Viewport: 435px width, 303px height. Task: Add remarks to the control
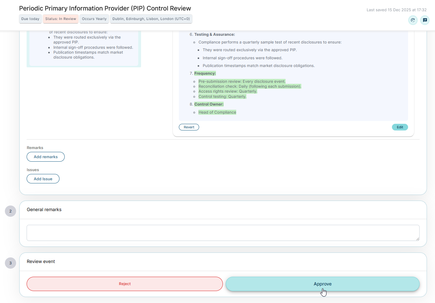tap(45, 157)
